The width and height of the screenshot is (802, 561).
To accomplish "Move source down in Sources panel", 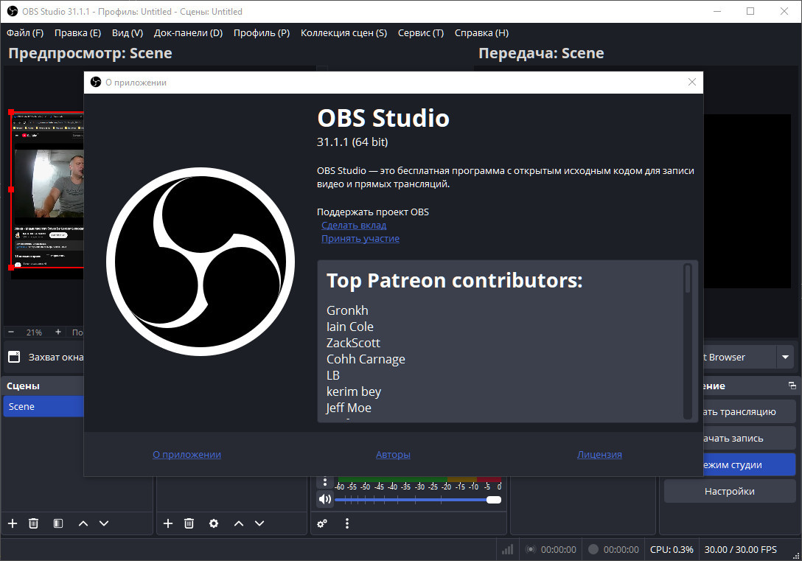I will (259, 523).
